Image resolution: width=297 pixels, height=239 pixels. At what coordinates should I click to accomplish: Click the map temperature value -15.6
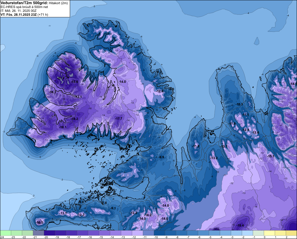[75, 82]
